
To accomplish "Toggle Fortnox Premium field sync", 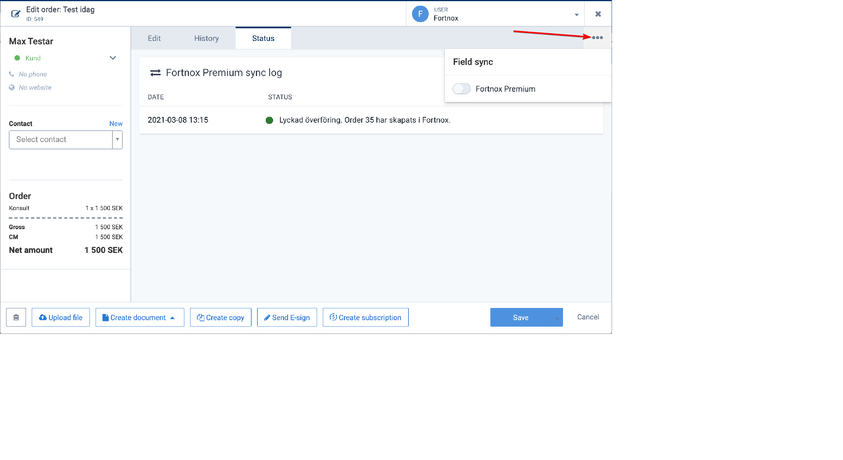I will [x=461, y=89].
